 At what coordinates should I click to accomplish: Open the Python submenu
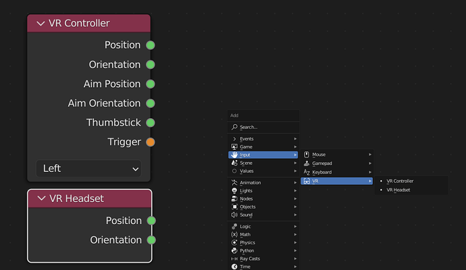(x=263, y=250)
